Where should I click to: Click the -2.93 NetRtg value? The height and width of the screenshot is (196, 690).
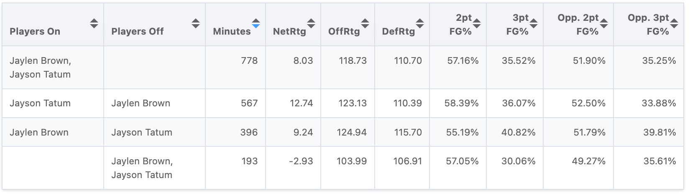coord(301,161)
